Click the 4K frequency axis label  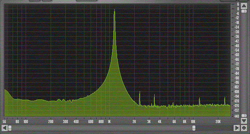pos(159,122)
